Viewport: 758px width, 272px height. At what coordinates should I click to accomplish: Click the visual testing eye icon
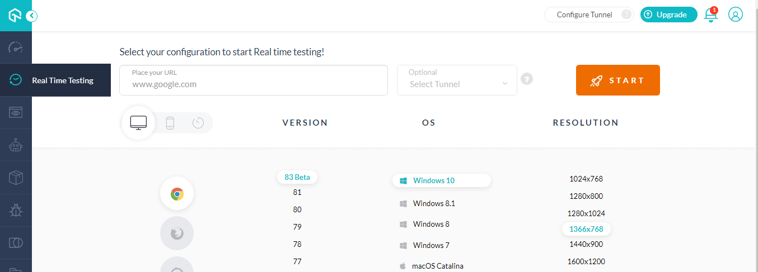click(x=16, y=113)
